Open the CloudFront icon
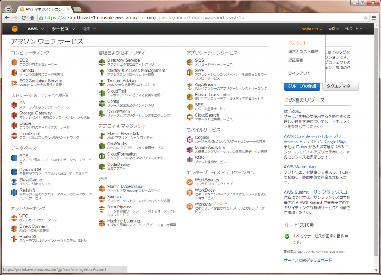The image size is (381, 275). tap(14, 136)
